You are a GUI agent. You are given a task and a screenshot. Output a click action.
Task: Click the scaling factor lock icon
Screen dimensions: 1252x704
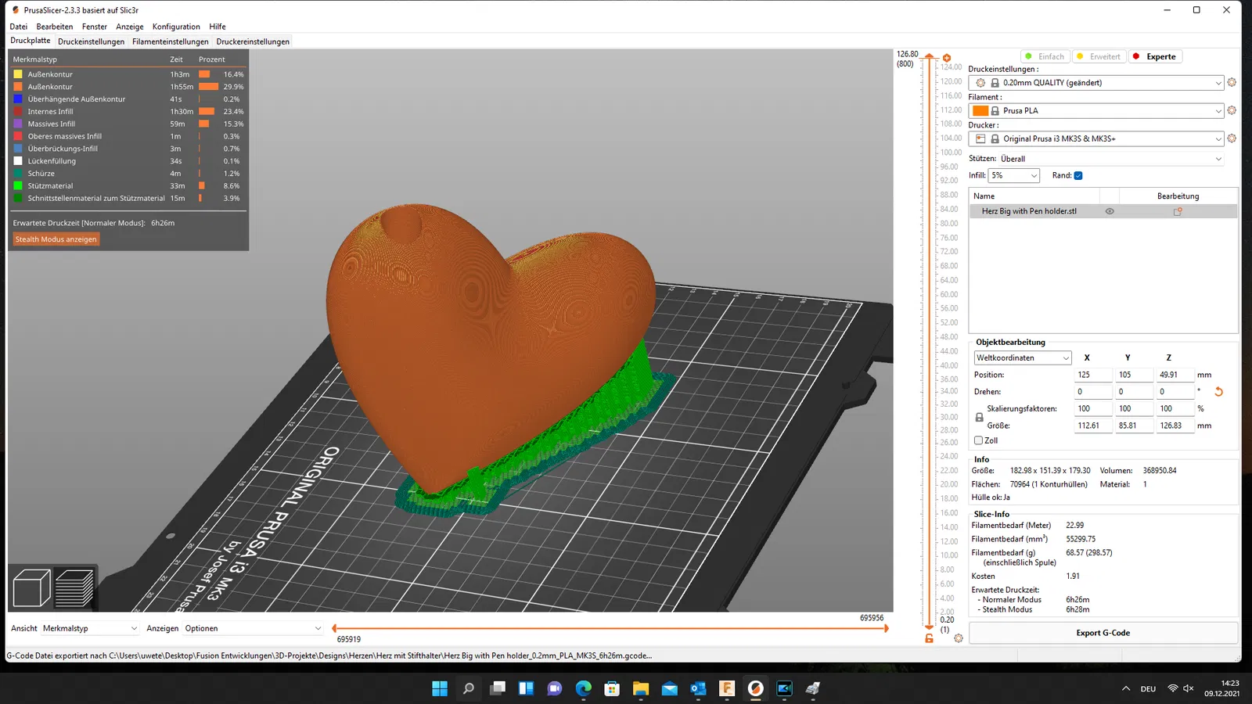979,418
